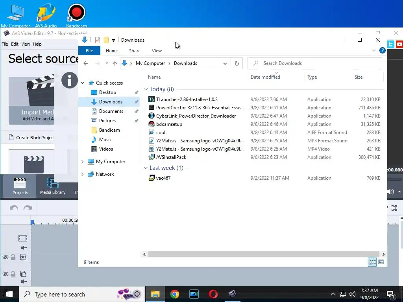
Task: Collapse the Last week (1) group
Action: pyautogui.click(x=146, y=168)
